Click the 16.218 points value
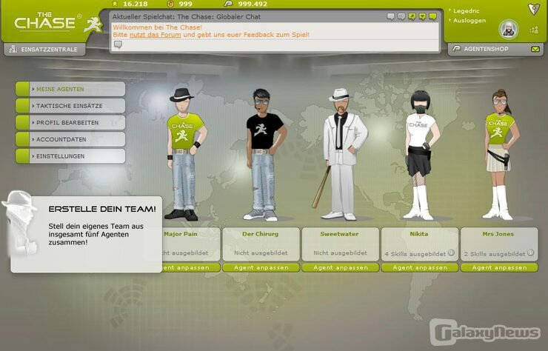This screenshot has height=351, width=548. tap(136, 4)
